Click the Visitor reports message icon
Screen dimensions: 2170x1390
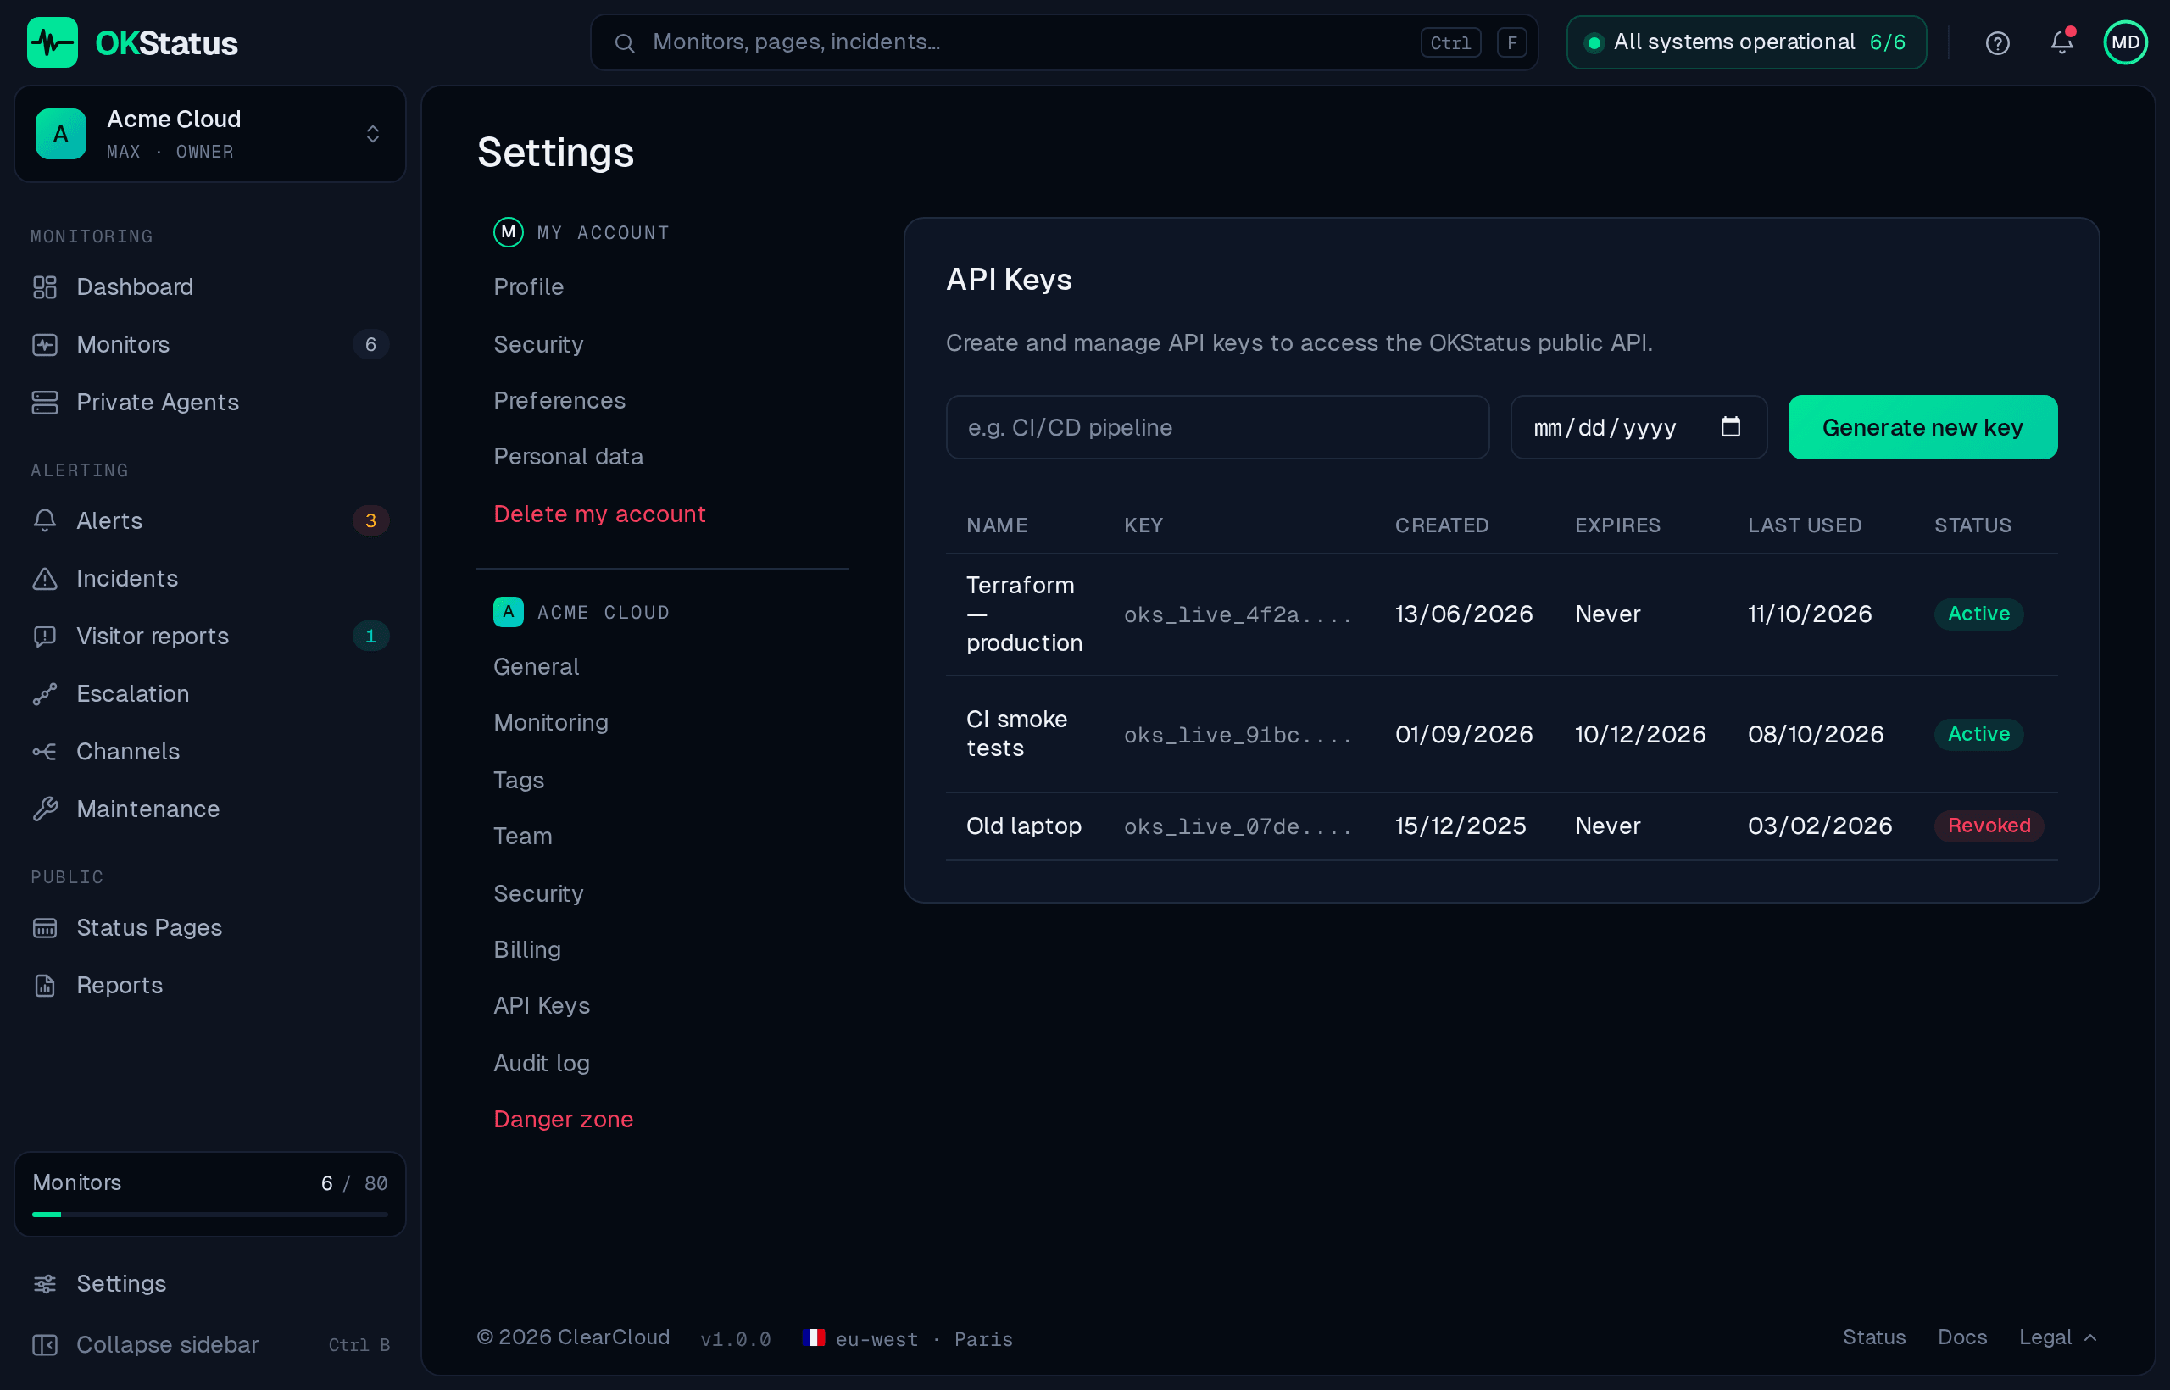click(44, 637)
